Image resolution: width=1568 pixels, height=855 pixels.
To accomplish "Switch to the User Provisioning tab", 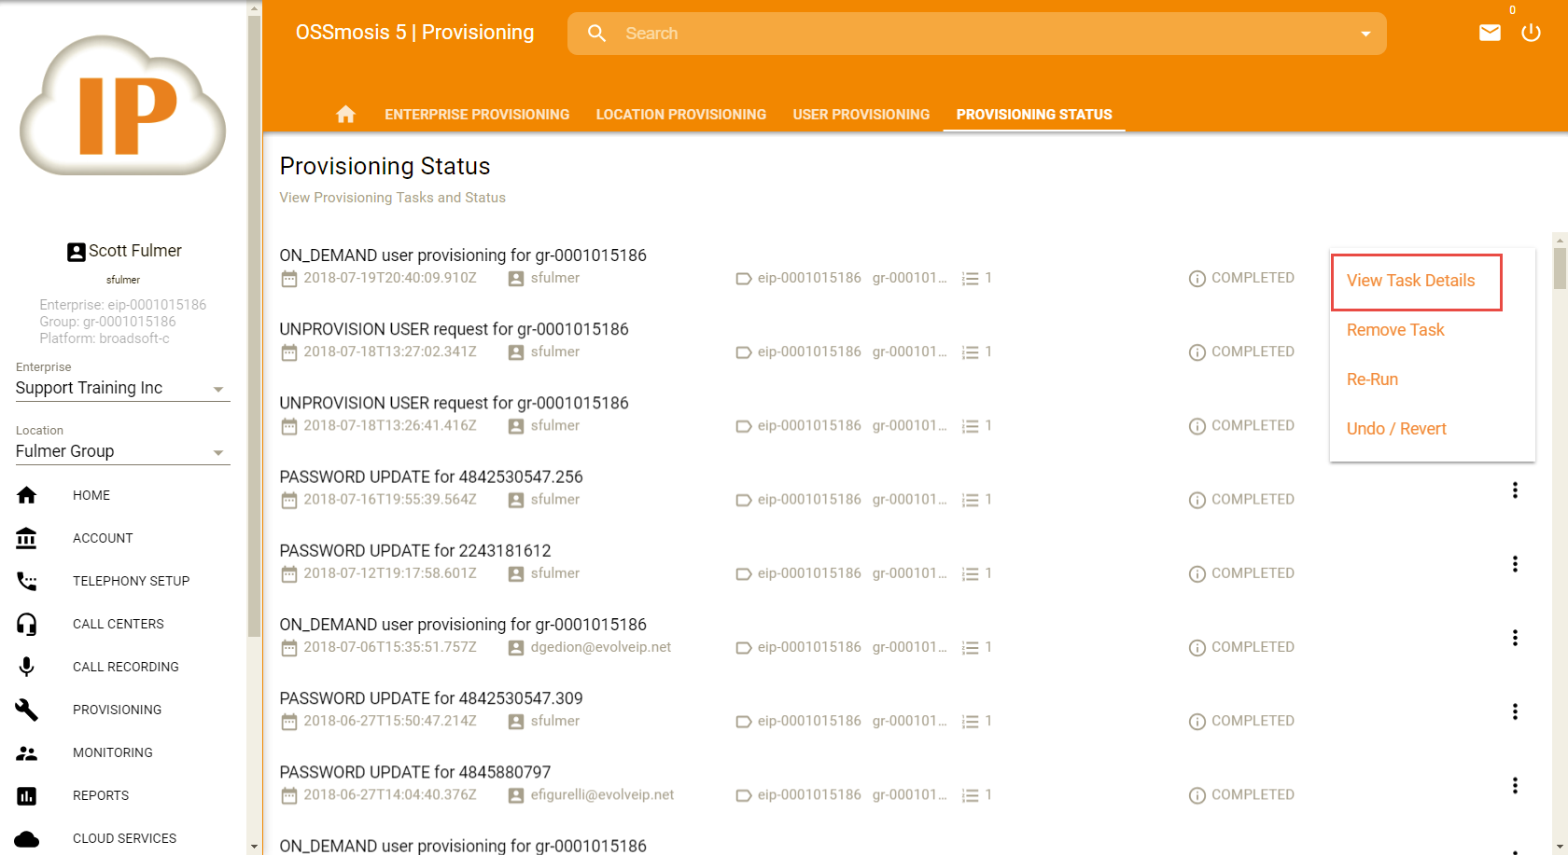I will click(x=861, y=115).
